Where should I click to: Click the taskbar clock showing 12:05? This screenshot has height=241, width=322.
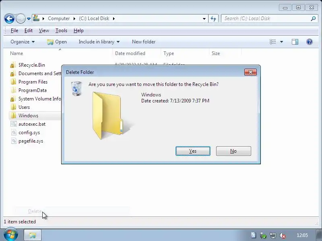(302, 235)
